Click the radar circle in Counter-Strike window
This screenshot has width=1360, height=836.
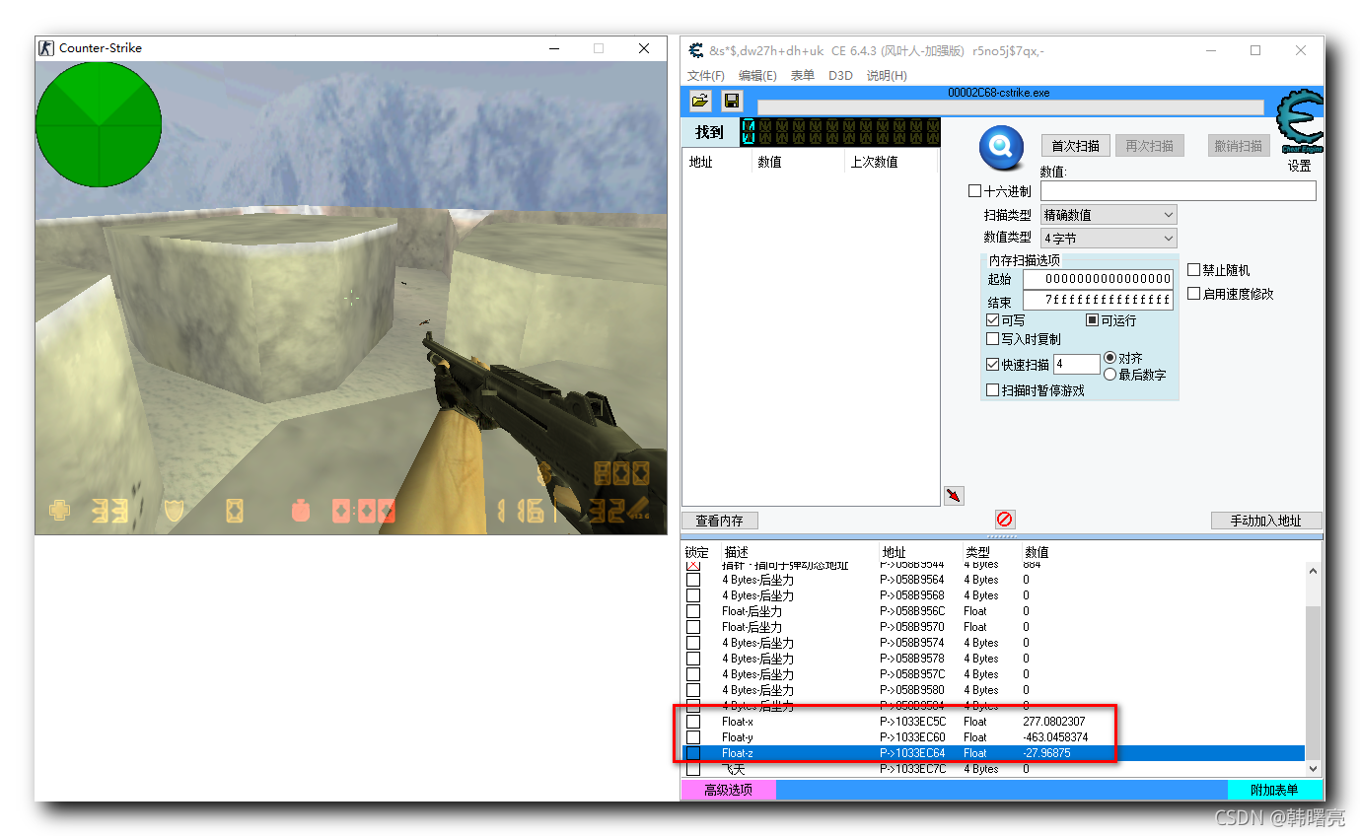click(99, 123)
